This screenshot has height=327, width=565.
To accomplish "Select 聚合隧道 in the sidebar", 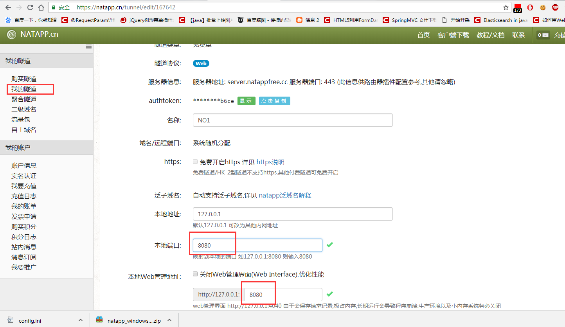I will 24,99.
